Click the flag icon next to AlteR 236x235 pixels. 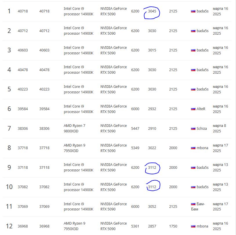click(193, 109)
